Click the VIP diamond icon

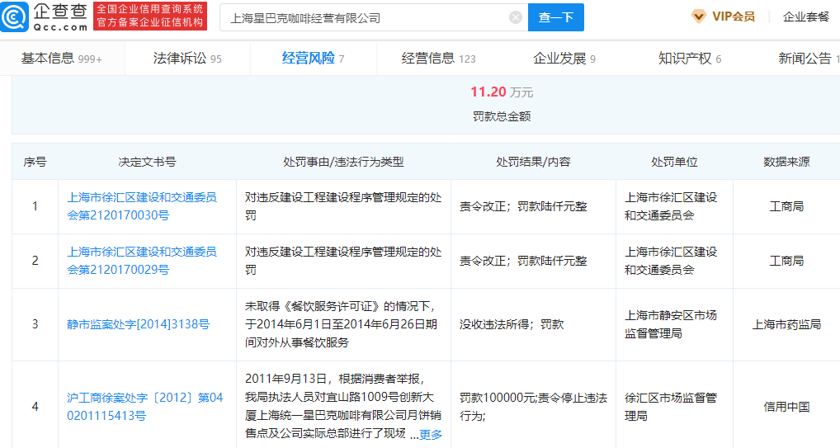[698, 17]
